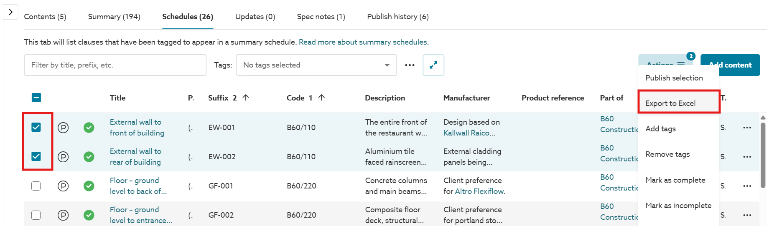The height and width of the screenshot is (226, 769).
Task: Choose Export to Excel from Actions menu
Action: point(670,103)
